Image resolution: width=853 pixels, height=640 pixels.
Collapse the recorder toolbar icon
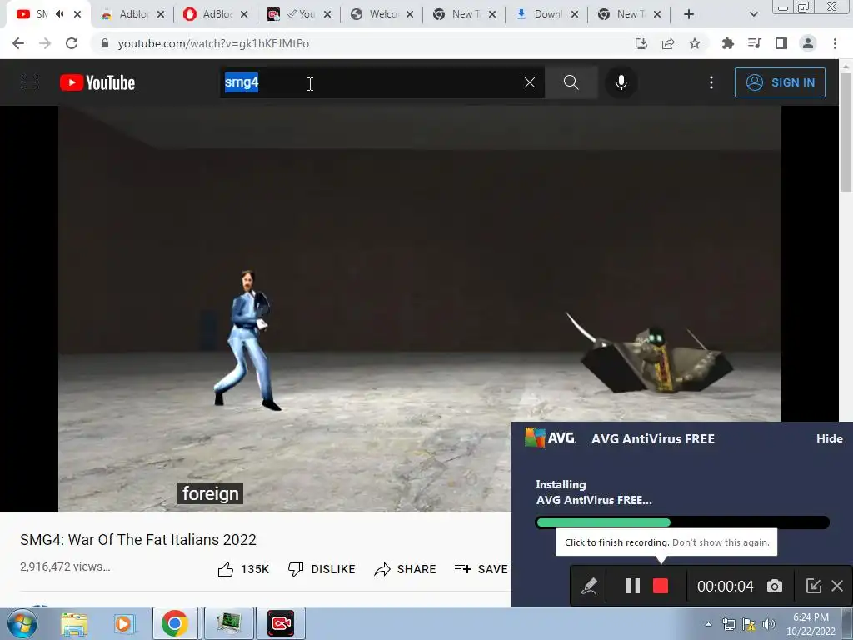(x=813, y=586)
